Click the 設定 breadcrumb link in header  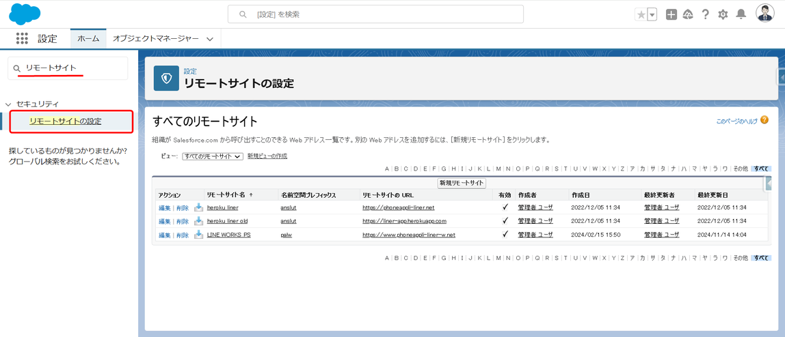pos(190,72)
